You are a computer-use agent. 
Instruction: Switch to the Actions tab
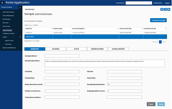(56, 49)
